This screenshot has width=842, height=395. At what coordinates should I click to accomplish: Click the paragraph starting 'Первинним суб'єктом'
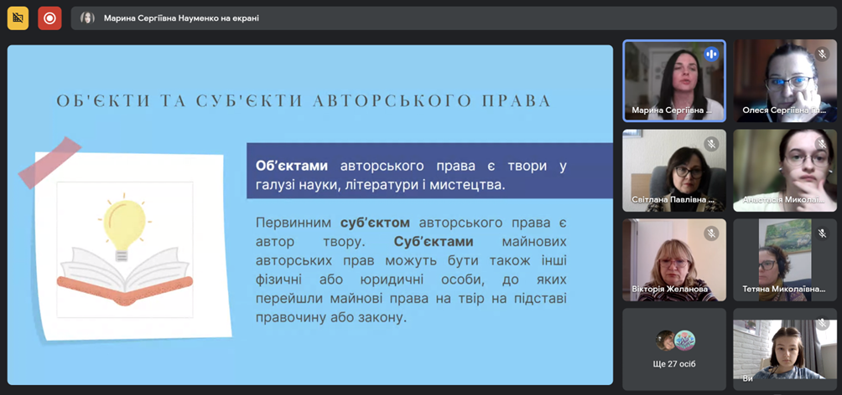click(411, 269)
